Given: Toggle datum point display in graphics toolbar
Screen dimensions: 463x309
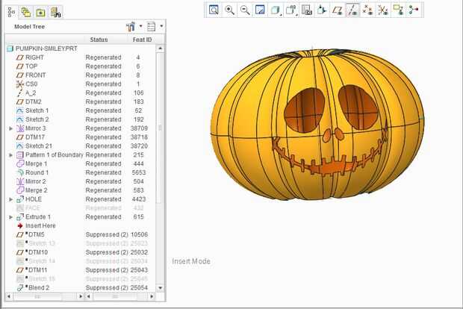Looking at the screenshot, I should point(367,10).
